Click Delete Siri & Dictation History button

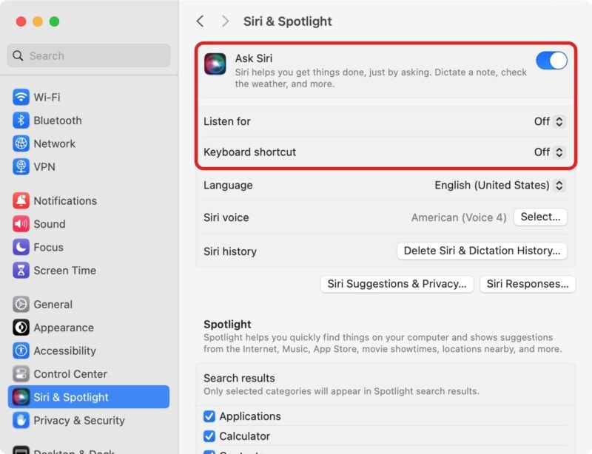482,251
